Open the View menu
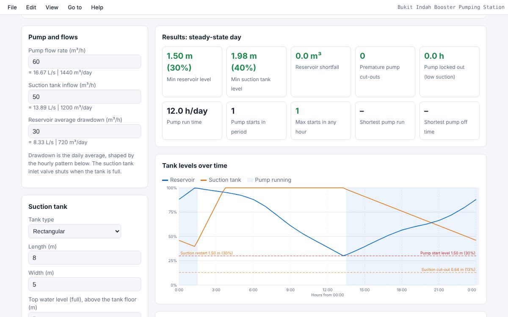Image resolution: width=508 pixels, height=317 pixels. pos(52,7)
